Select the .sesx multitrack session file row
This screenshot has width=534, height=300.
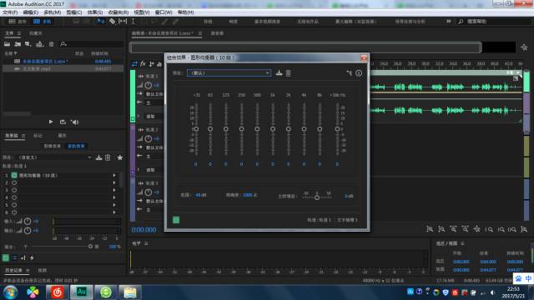pos(63,62)
